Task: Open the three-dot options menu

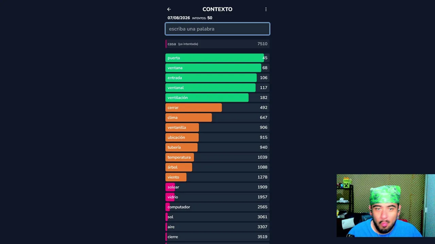Action: click(x=266, y=9)
